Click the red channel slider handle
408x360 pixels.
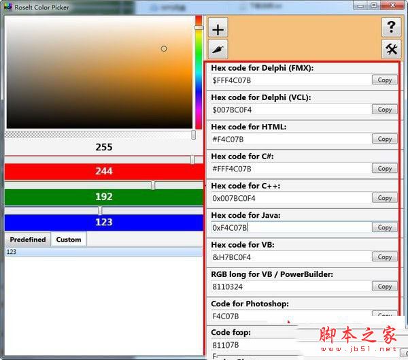192,159
